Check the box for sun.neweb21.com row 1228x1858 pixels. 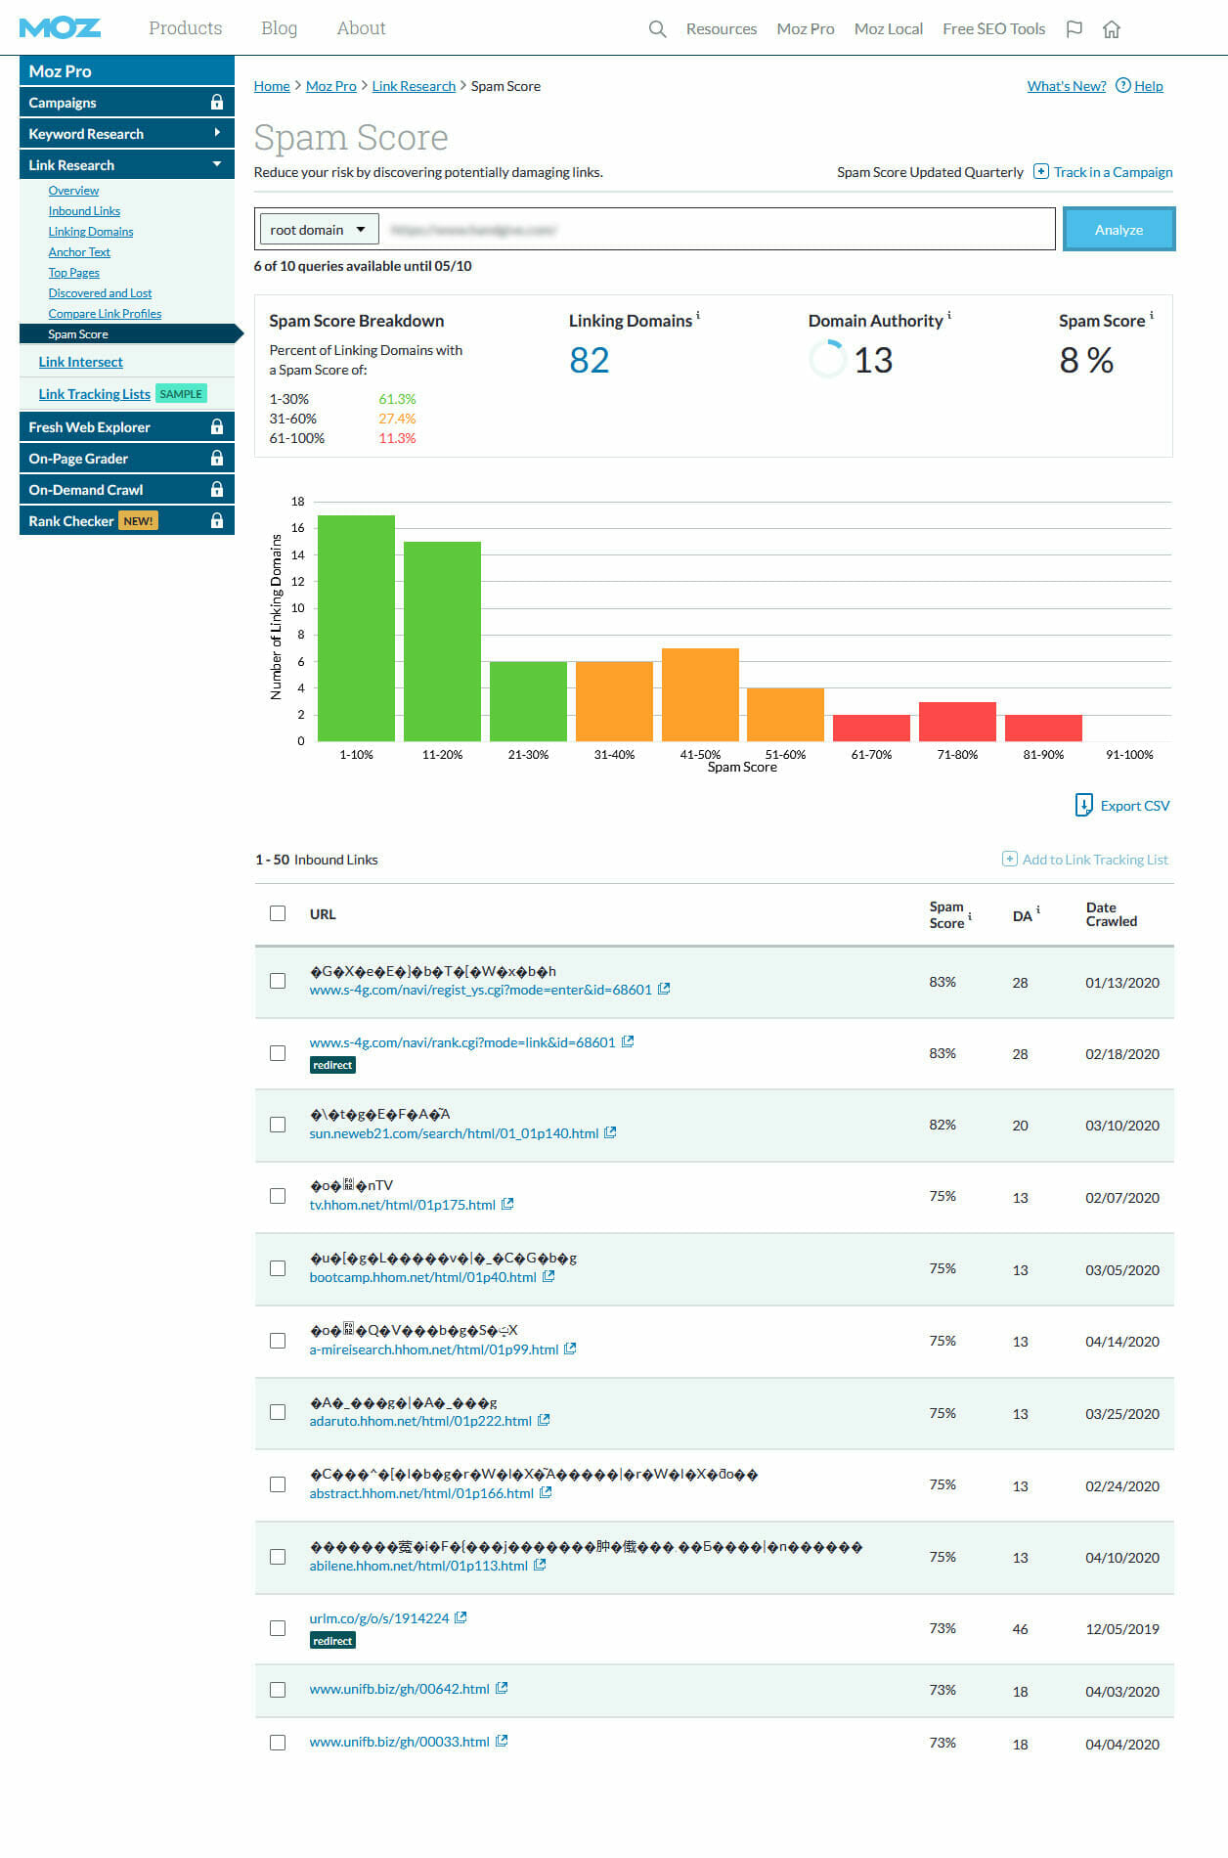(x=278, y=1125)
